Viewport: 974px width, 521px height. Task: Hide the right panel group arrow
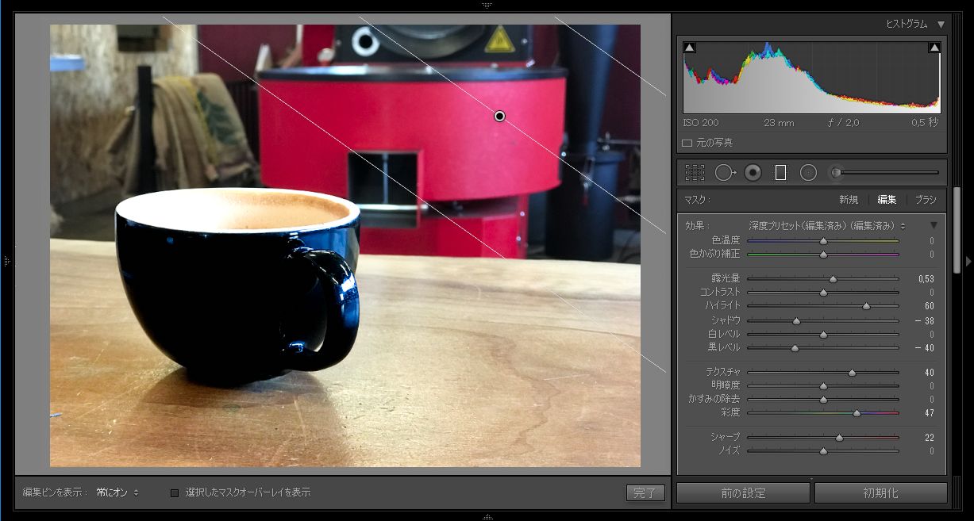tap(968, 261)
